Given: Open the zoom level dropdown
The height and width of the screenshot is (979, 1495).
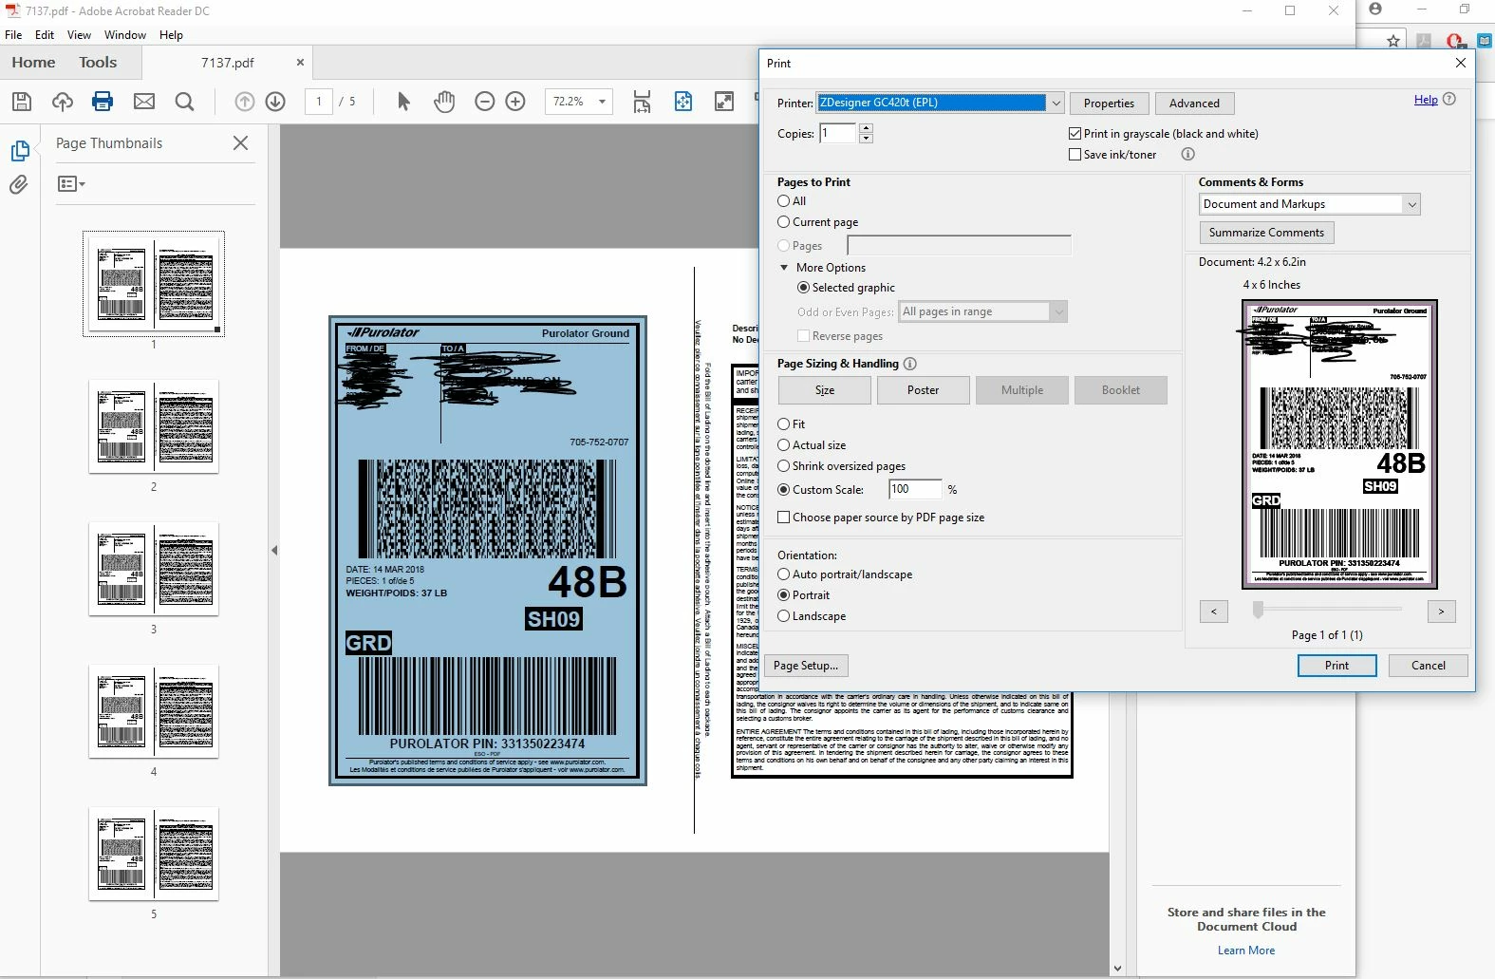Looking at the screenshot, I should 602,102.
